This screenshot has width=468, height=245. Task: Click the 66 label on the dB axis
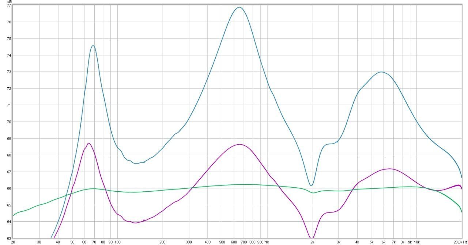tap(9, 188)
